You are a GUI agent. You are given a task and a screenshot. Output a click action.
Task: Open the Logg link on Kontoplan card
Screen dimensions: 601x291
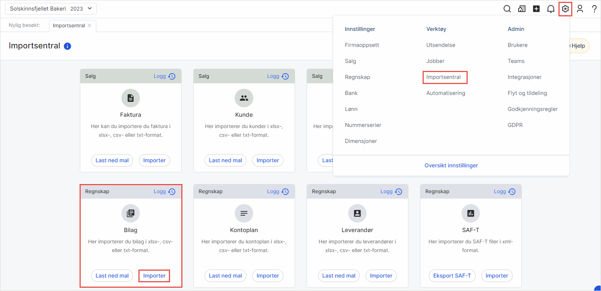click(x=277, y=192)
